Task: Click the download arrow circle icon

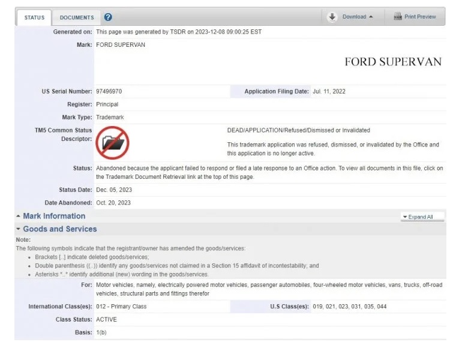Action: point(332,17)
